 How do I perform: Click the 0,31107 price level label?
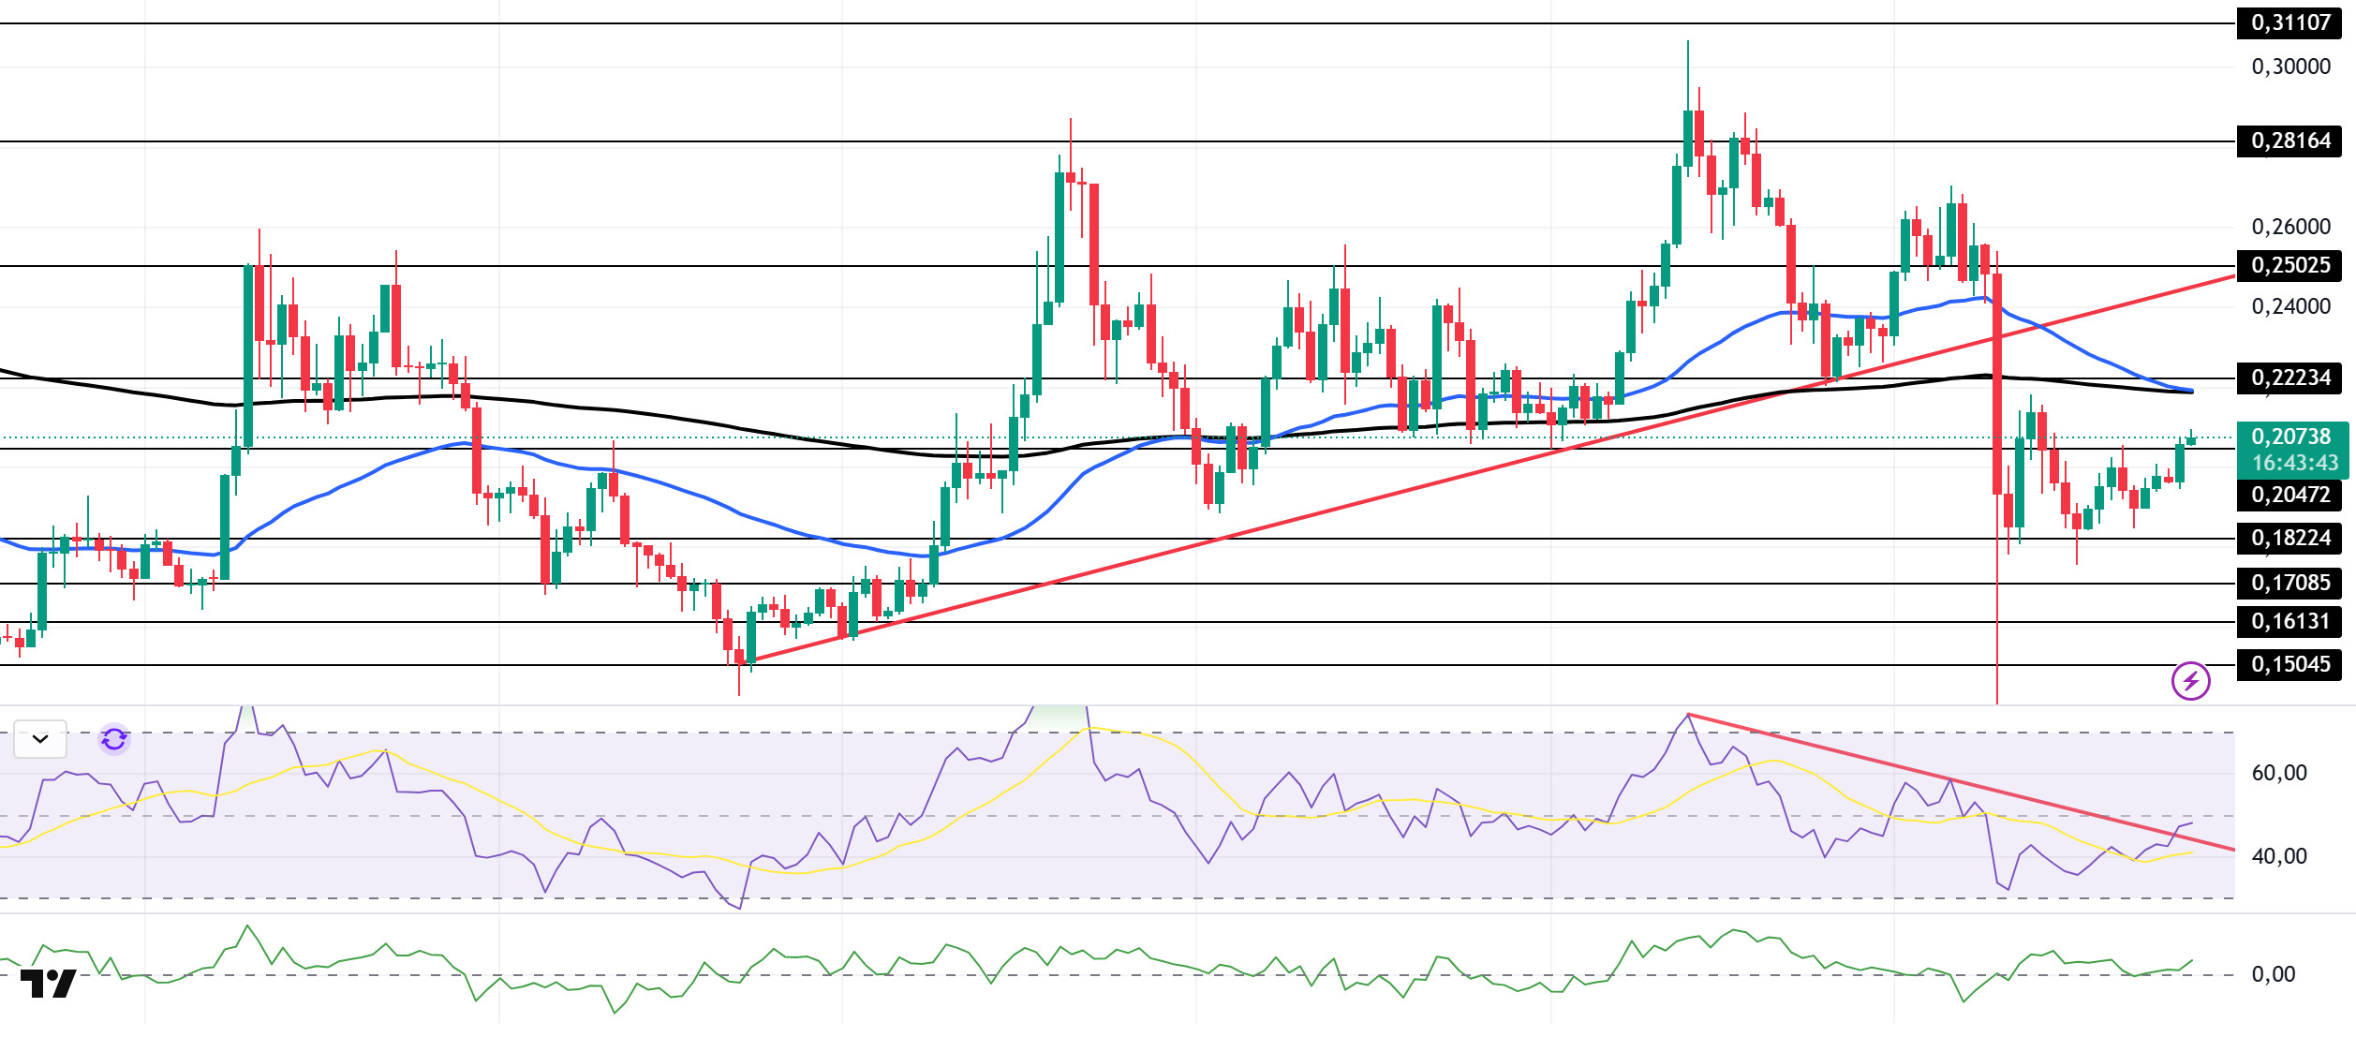[x=2289, y=22]
